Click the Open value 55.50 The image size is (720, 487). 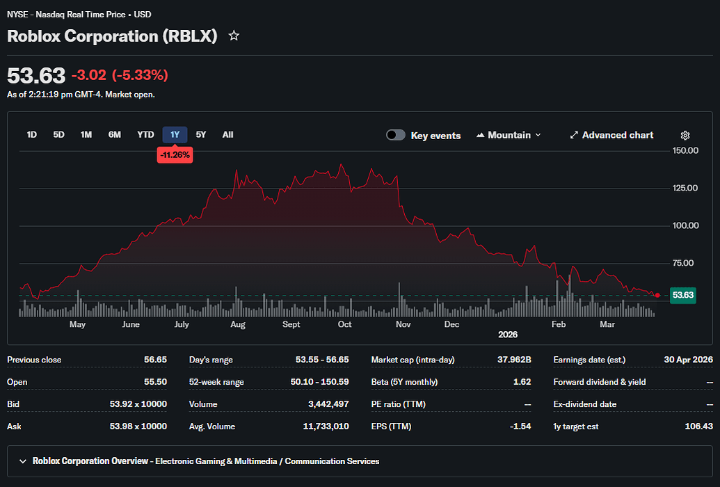(x=155, y=382)
